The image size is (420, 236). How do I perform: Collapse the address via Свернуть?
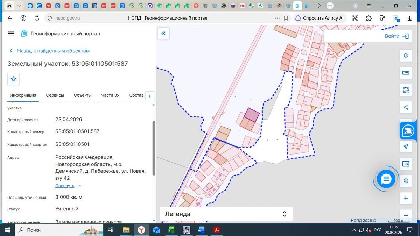pos(68,186)
